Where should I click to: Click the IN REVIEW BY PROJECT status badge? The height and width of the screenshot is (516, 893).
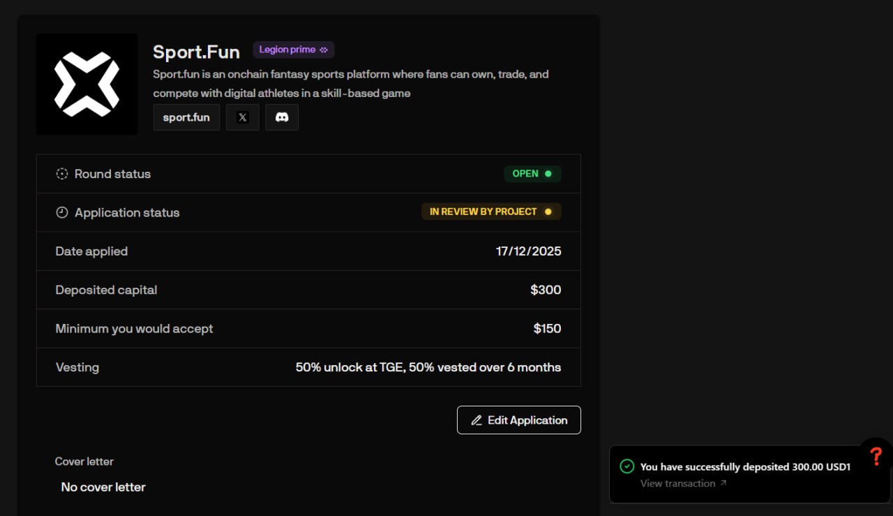point(491,212)
